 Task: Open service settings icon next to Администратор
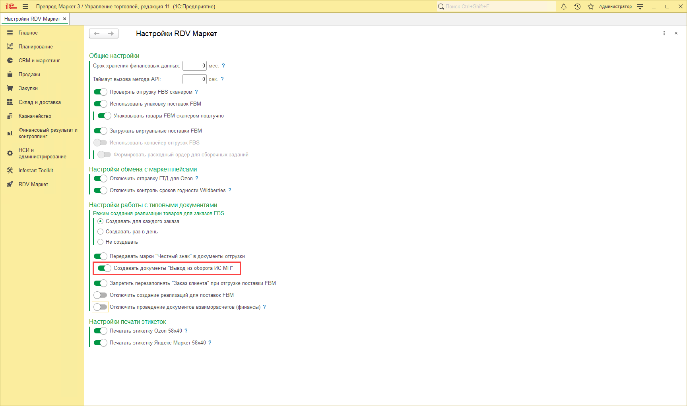point(640,6)
